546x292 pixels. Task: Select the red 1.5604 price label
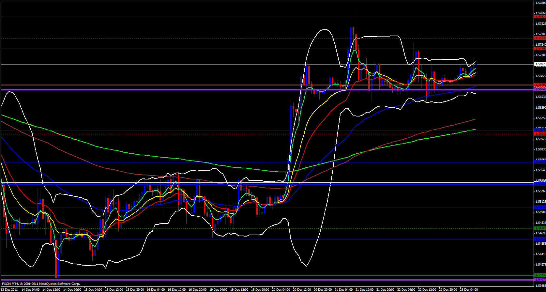coord(540,133)
